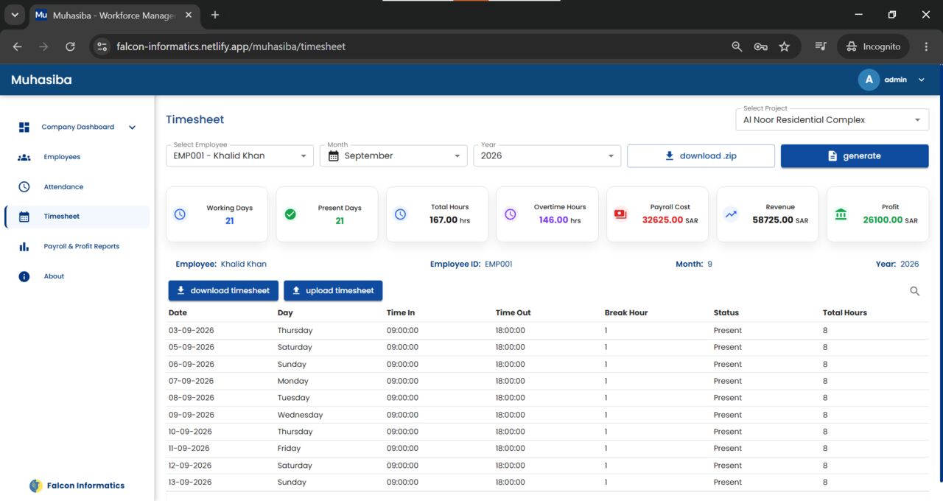This screenshot has height=501, width=943.
Task: Click the download .zip button
Action: pyautogui.click(x=701, y=155)
